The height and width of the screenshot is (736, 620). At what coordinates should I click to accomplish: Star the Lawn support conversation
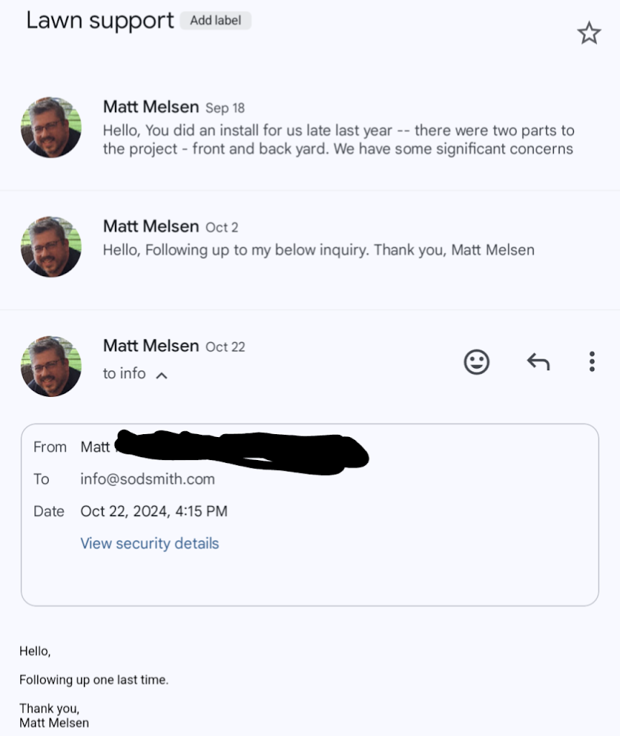coord(588,33)
